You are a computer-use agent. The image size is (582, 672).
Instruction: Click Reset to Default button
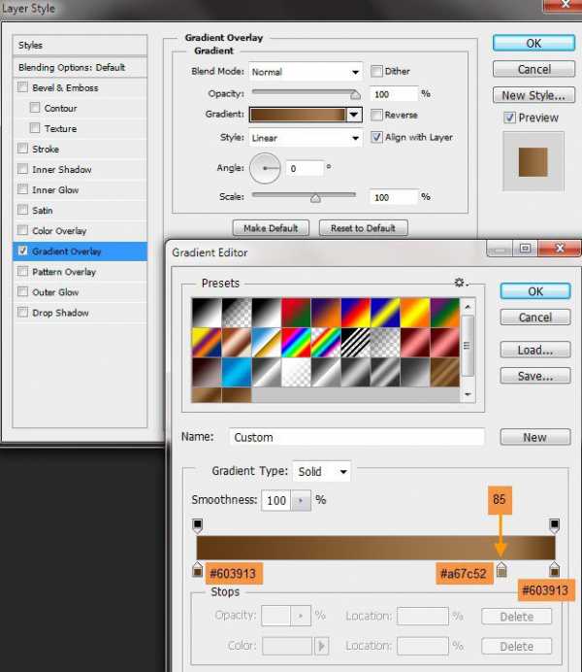(363, 228)
